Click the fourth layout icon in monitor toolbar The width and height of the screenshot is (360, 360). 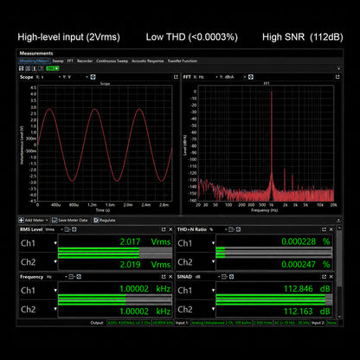[x=41, y=68]
